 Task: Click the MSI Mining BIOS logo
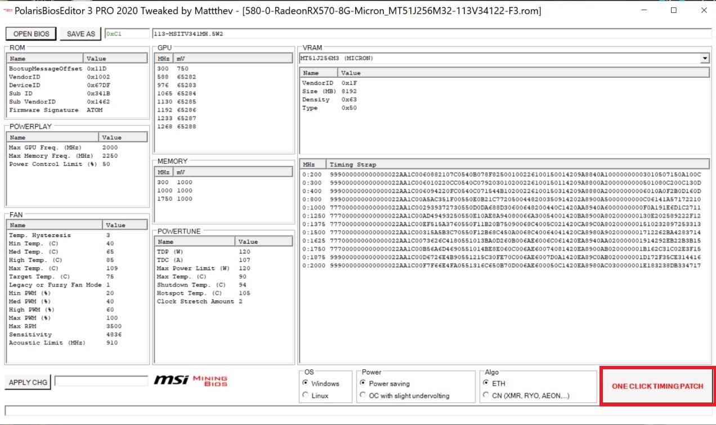(190, 381)
